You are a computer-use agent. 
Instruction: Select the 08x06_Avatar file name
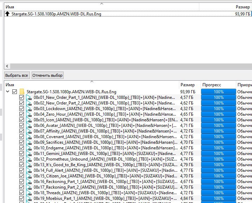105,126
